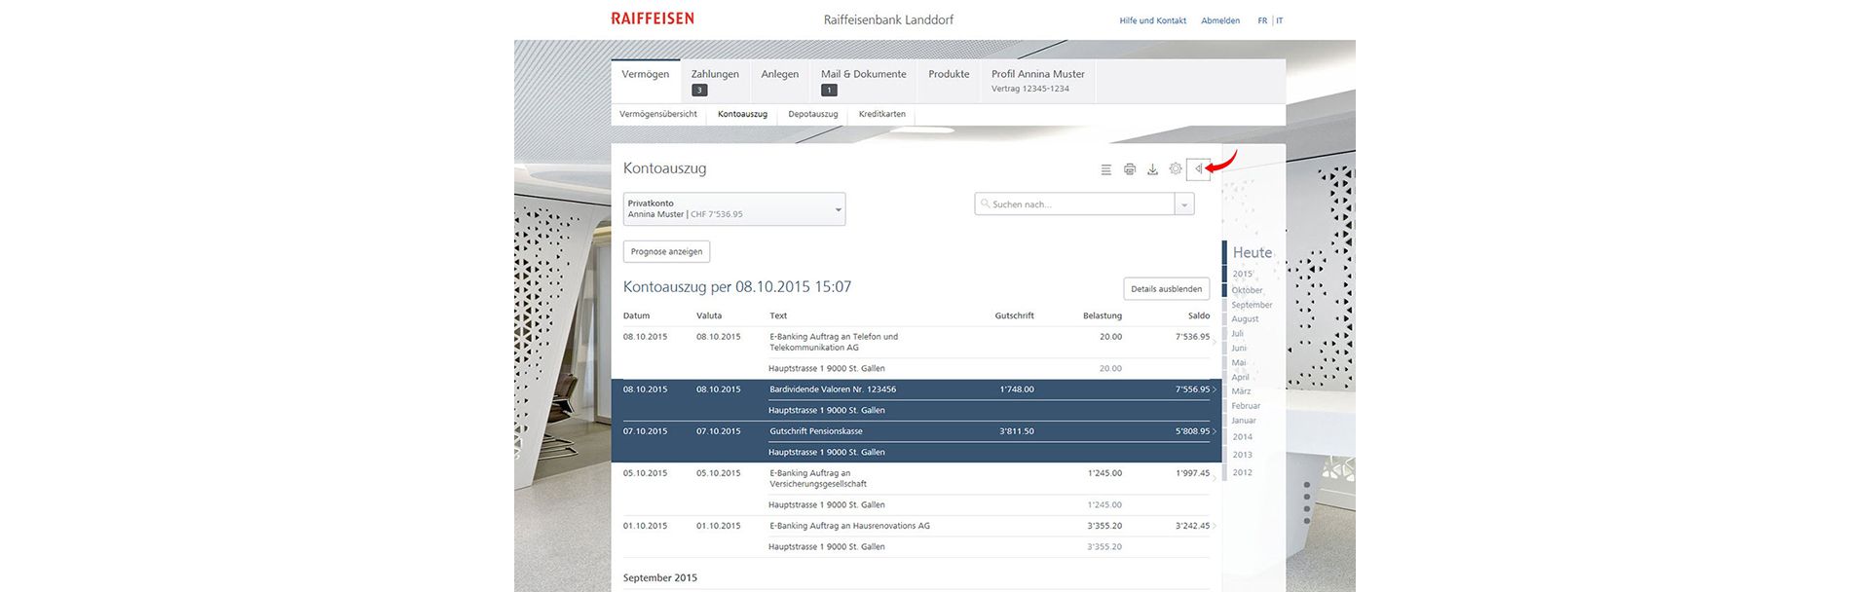Viewport: 1870px width, 592px height.
Task: Jump to Januar in the timeline
Action: [x=1244, y=421]
